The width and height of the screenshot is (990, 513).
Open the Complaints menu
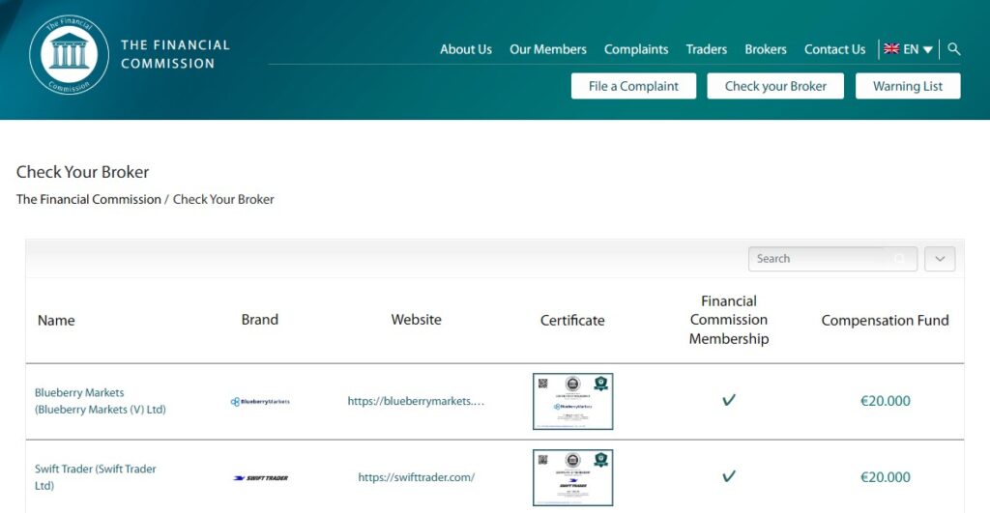[636, 49]
